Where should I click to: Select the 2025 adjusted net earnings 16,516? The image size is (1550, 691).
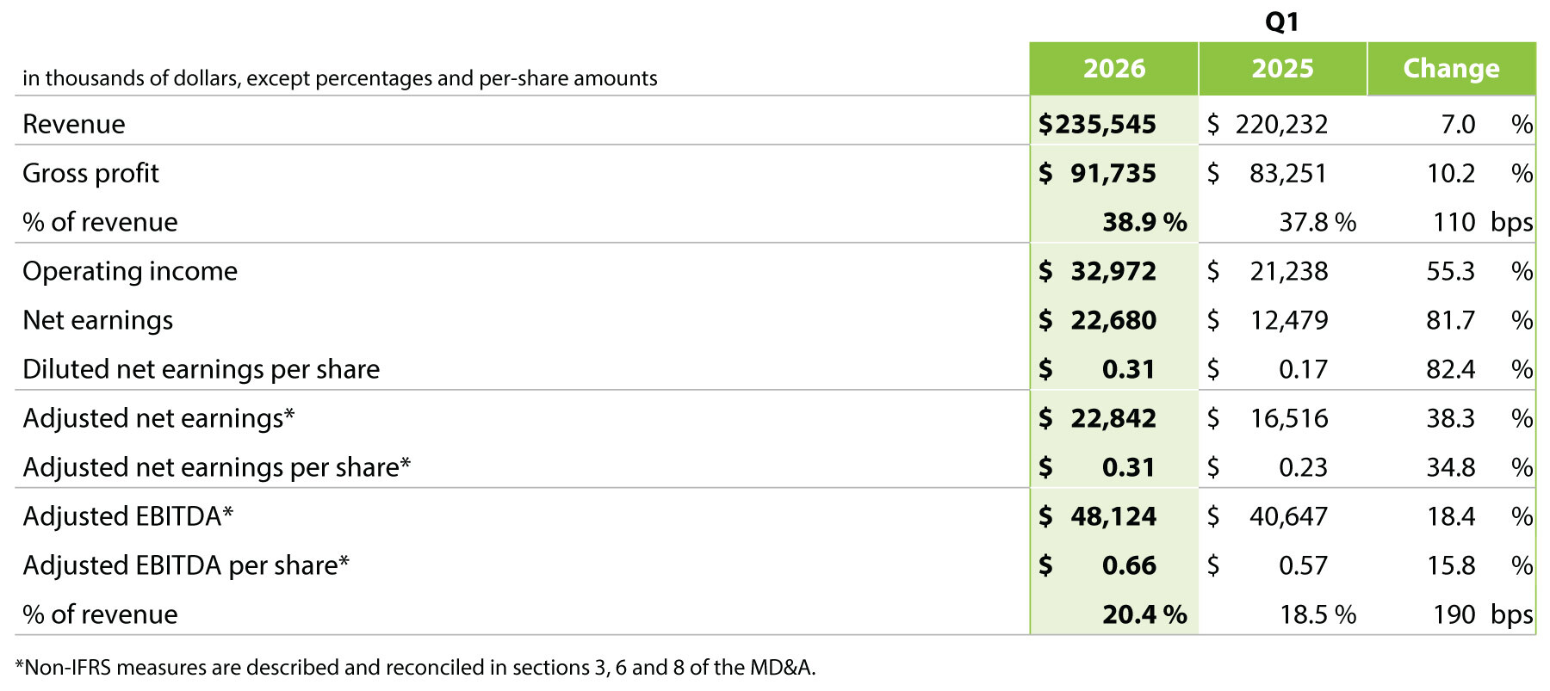click(1289, 418)
